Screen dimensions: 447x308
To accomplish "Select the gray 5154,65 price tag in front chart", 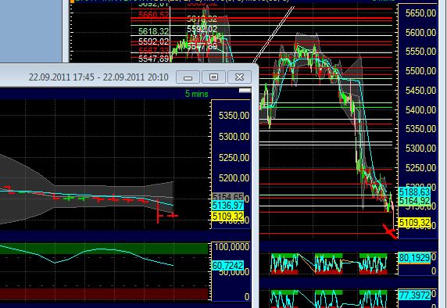I will click(227, 197).
